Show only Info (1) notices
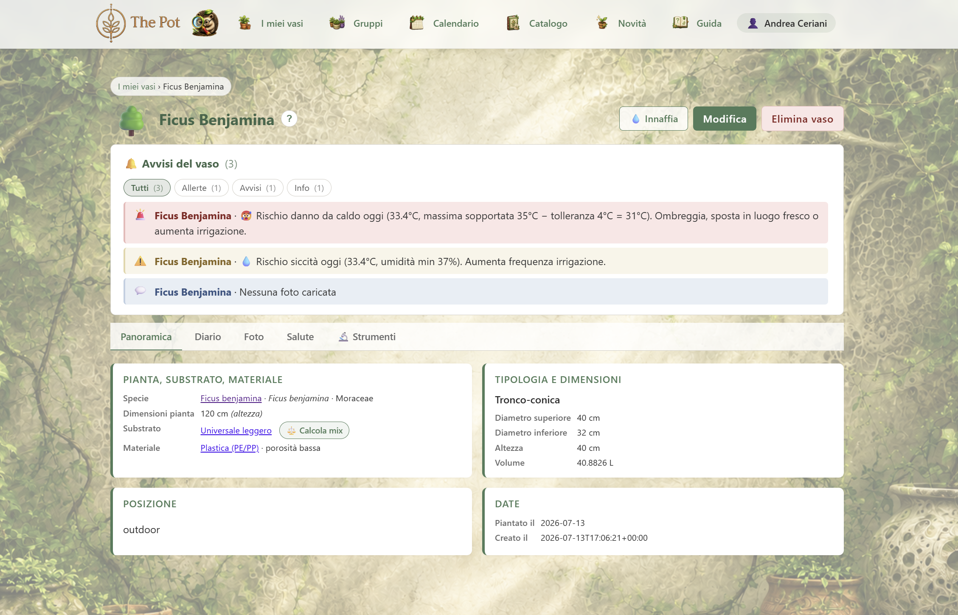 click(x=309, y=188)
